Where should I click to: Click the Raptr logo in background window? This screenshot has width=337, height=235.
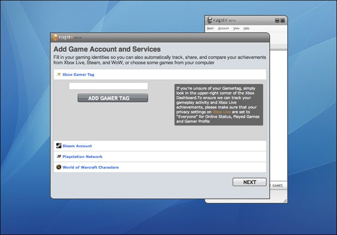point(221,20)
